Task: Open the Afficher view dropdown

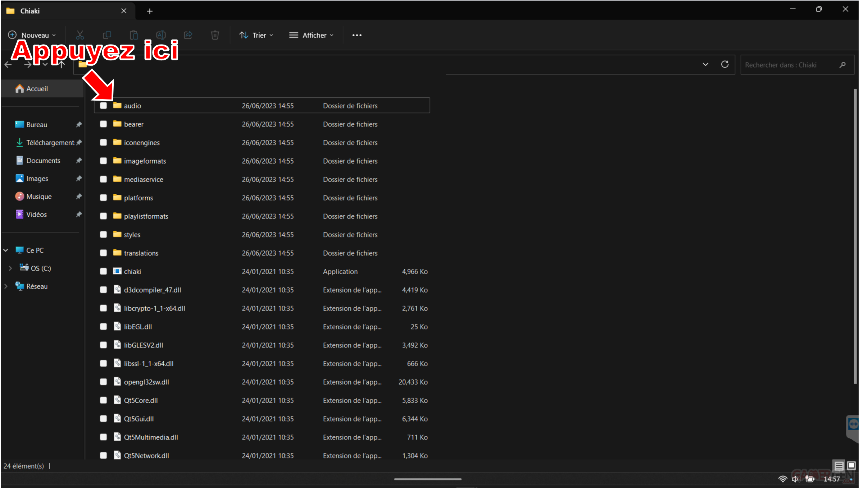Action: [x=311, y=35]
